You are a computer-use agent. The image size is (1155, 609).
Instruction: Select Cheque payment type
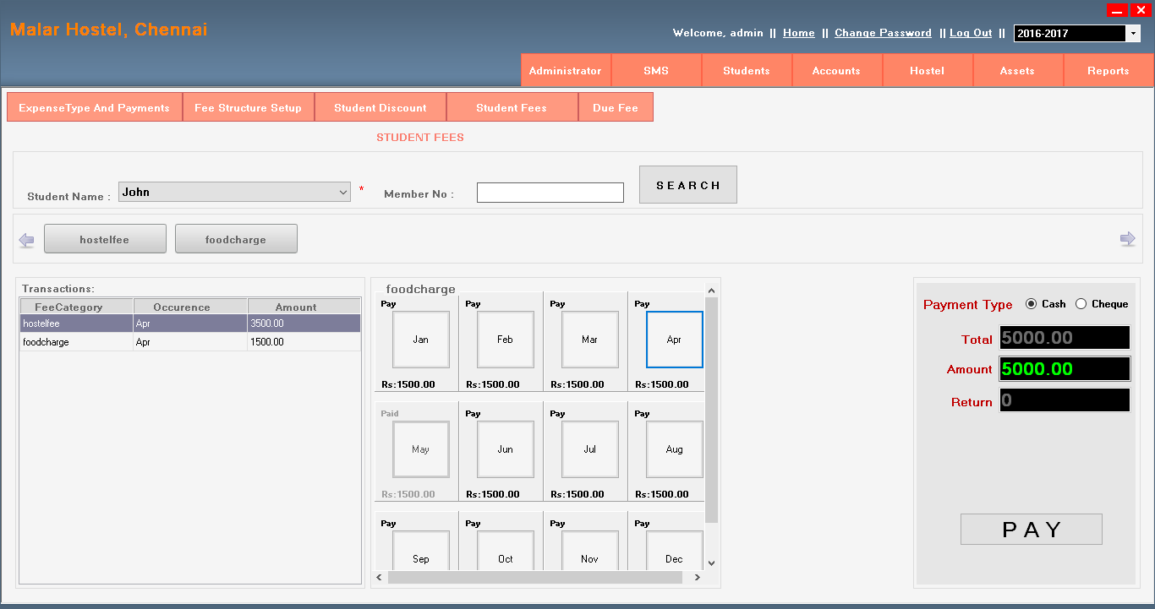1081,303
